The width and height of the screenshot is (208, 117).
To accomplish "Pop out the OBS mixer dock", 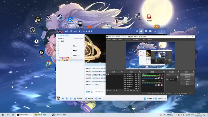I will [x=164, y=72].
